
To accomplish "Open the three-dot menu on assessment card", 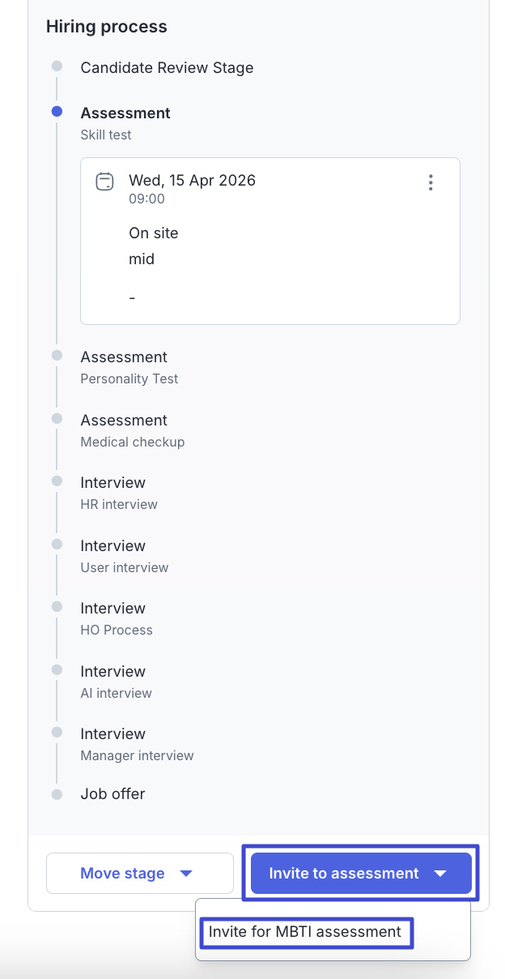I will [431, 182].
